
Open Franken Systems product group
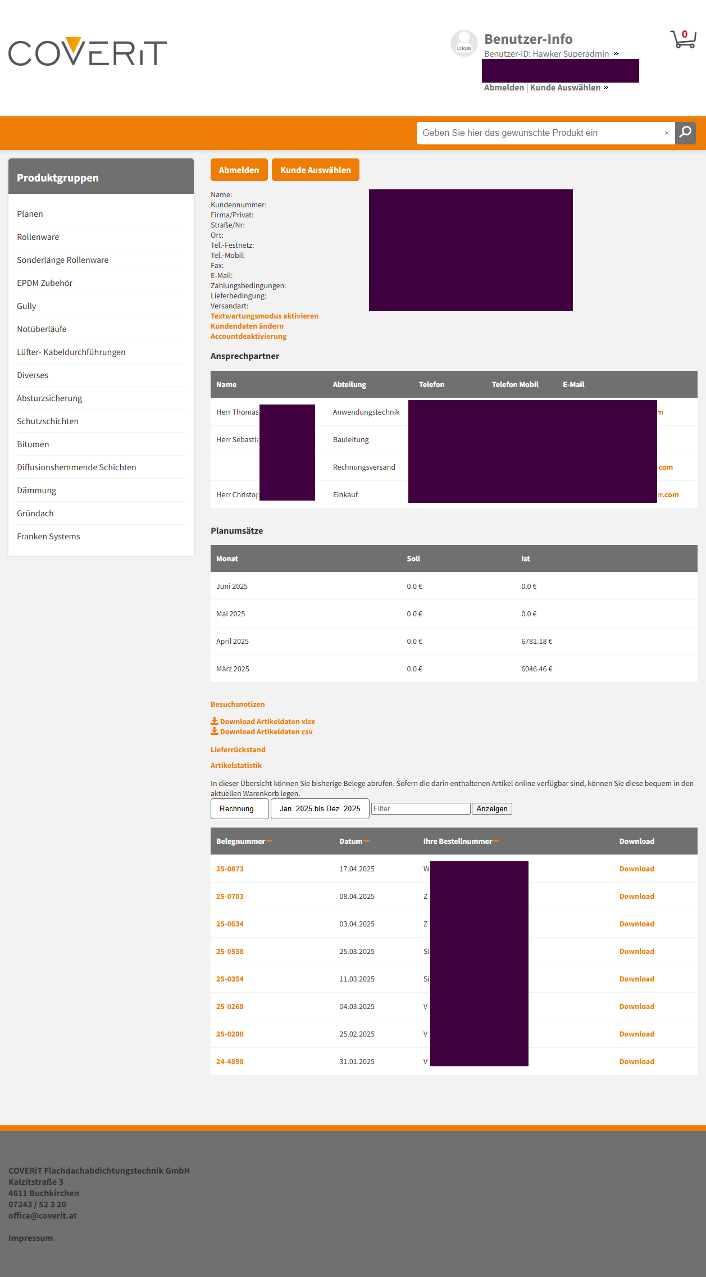48,537
